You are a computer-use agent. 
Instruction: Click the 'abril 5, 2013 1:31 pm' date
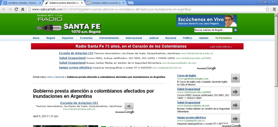click(46, 116)
